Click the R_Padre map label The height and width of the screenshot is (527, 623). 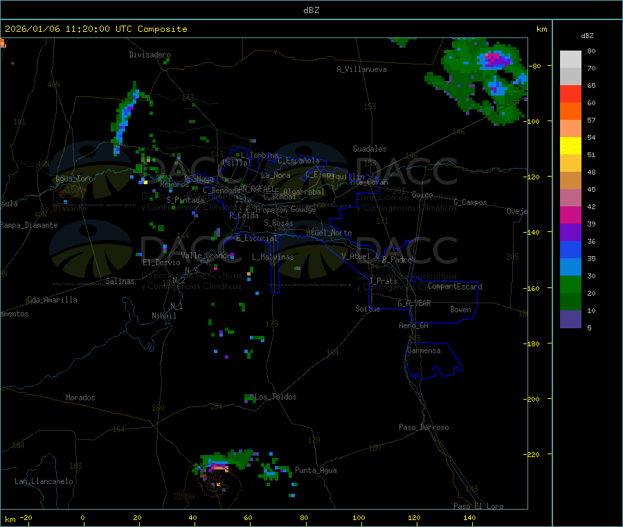click(397, 260)
